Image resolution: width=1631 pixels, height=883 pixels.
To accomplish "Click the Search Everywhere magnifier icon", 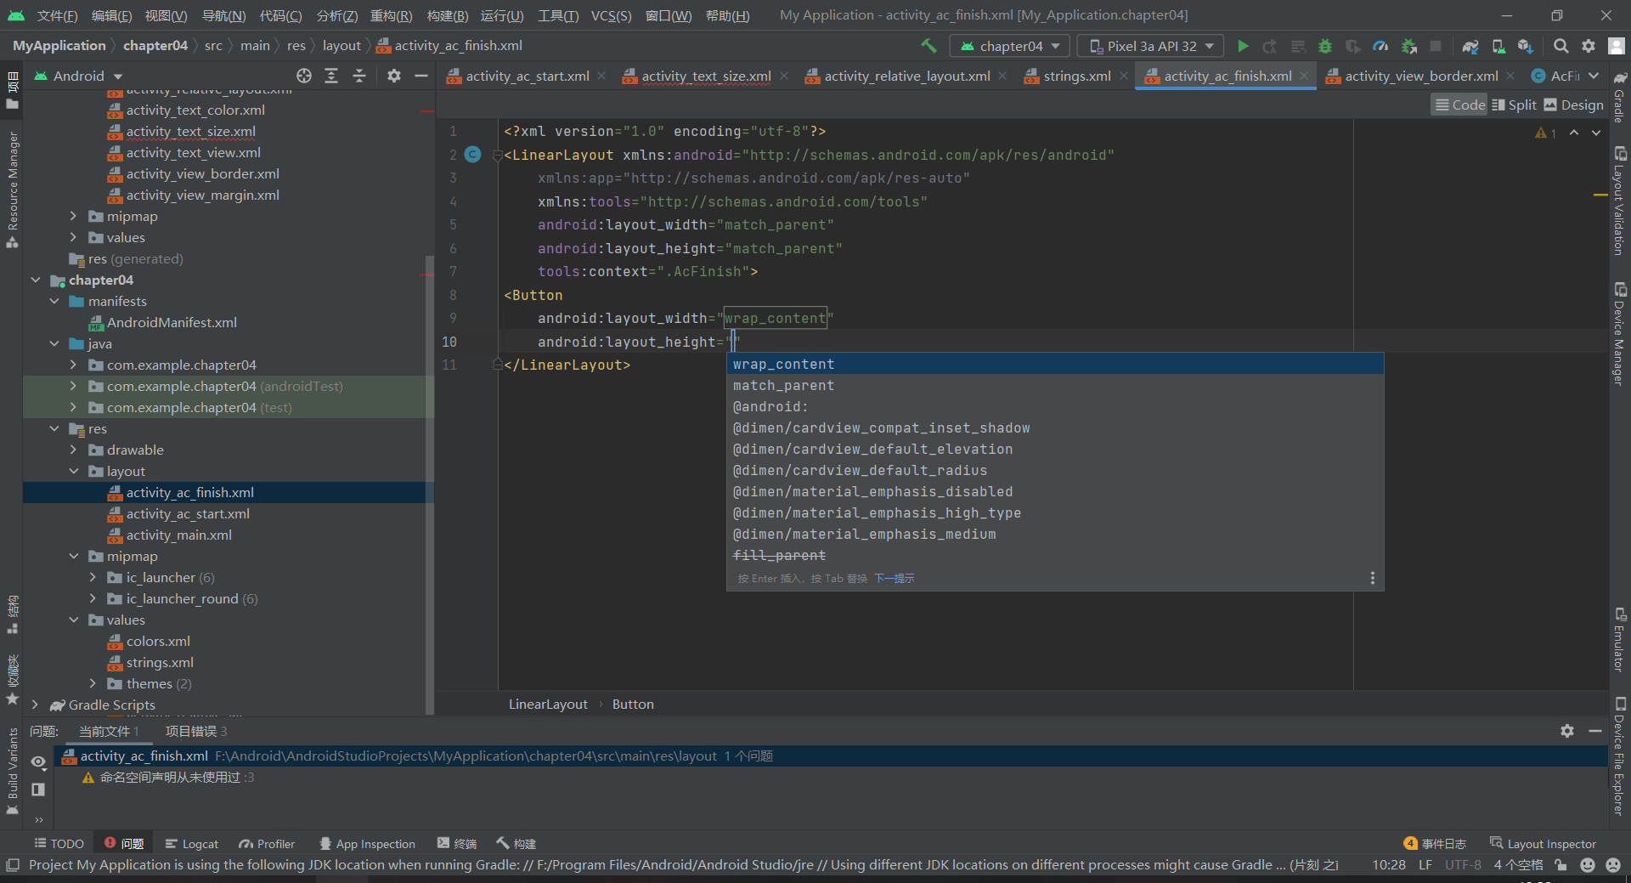I will tap(1560, 46).
